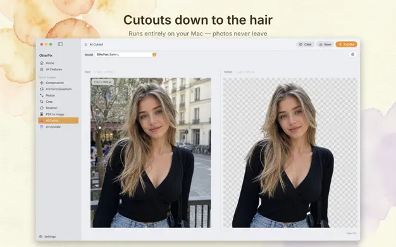Open cutout options via the gear icon
The image size is (396, 247).
353,54
